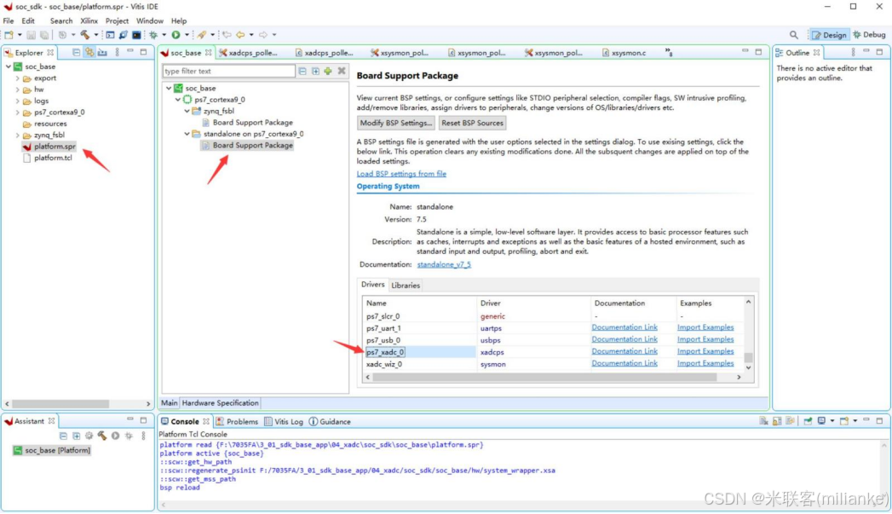The width and height of the screenshot is (892, 514).
Task: Select Board Support Package under zynq_fsbl
Action: point(247,123)
